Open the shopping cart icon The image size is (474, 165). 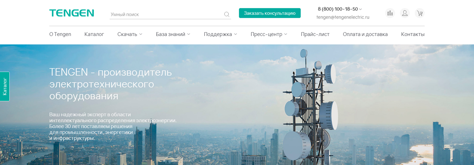[x=420, y=13]
